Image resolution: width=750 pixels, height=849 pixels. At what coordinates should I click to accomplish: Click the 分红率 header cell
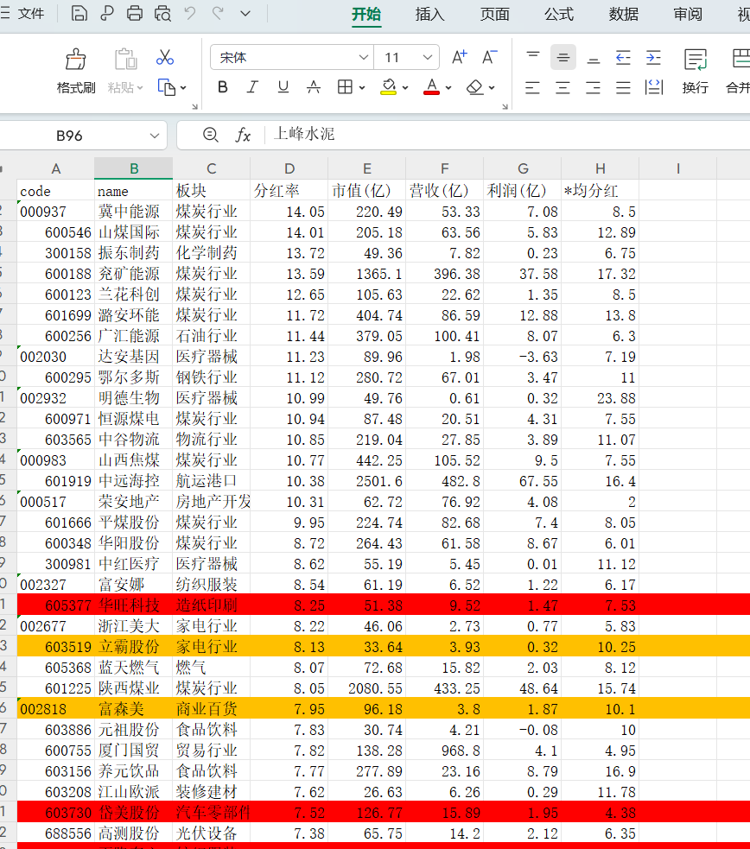(x=289, y=191)
